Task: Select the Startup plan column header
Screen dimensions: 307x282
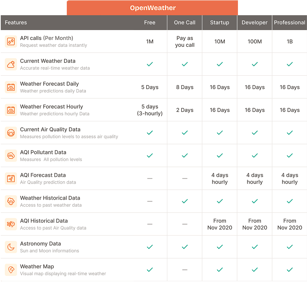Action: click(219, 22)
